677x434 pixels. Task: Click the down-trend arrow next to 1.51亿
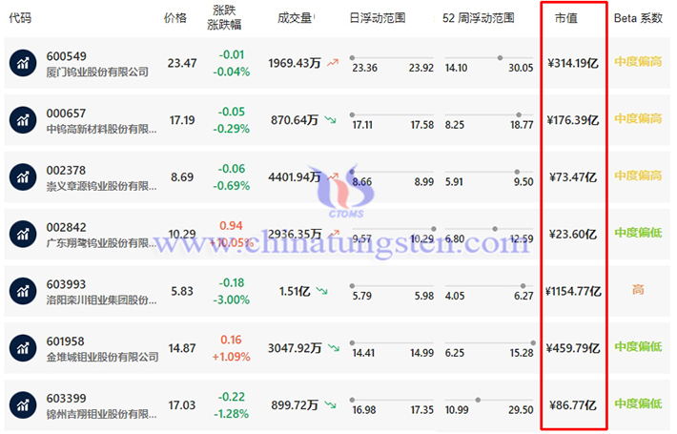tap(321, 291)
